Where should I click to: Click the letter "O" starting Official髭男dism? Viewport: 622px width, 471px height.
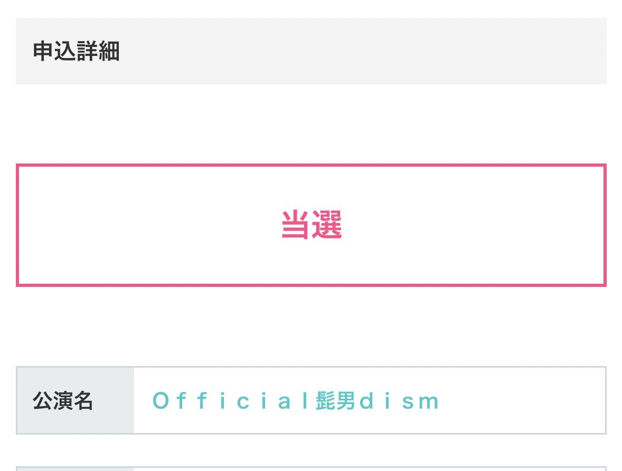[x=160, y=401]
